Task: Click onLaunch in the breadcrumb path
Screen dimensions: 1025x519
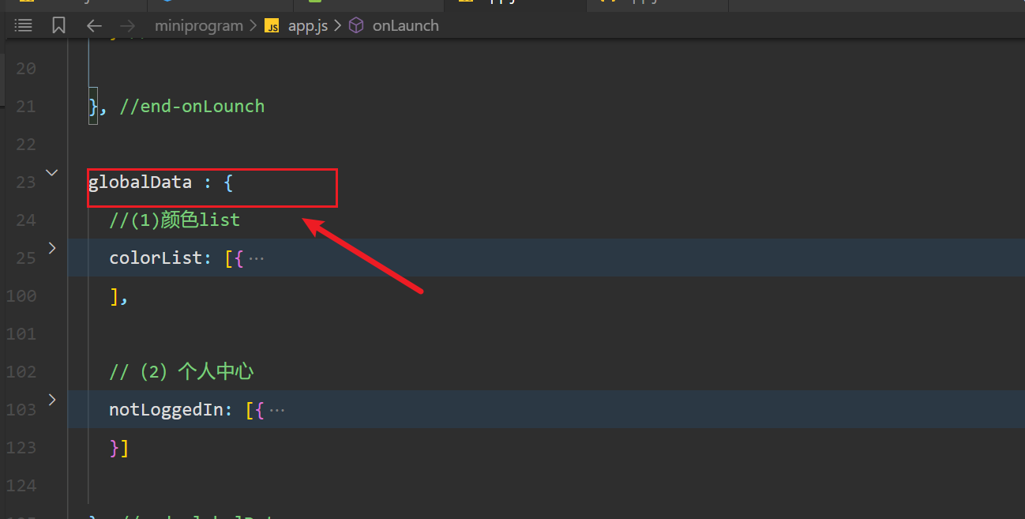Action: pos(404,25)
